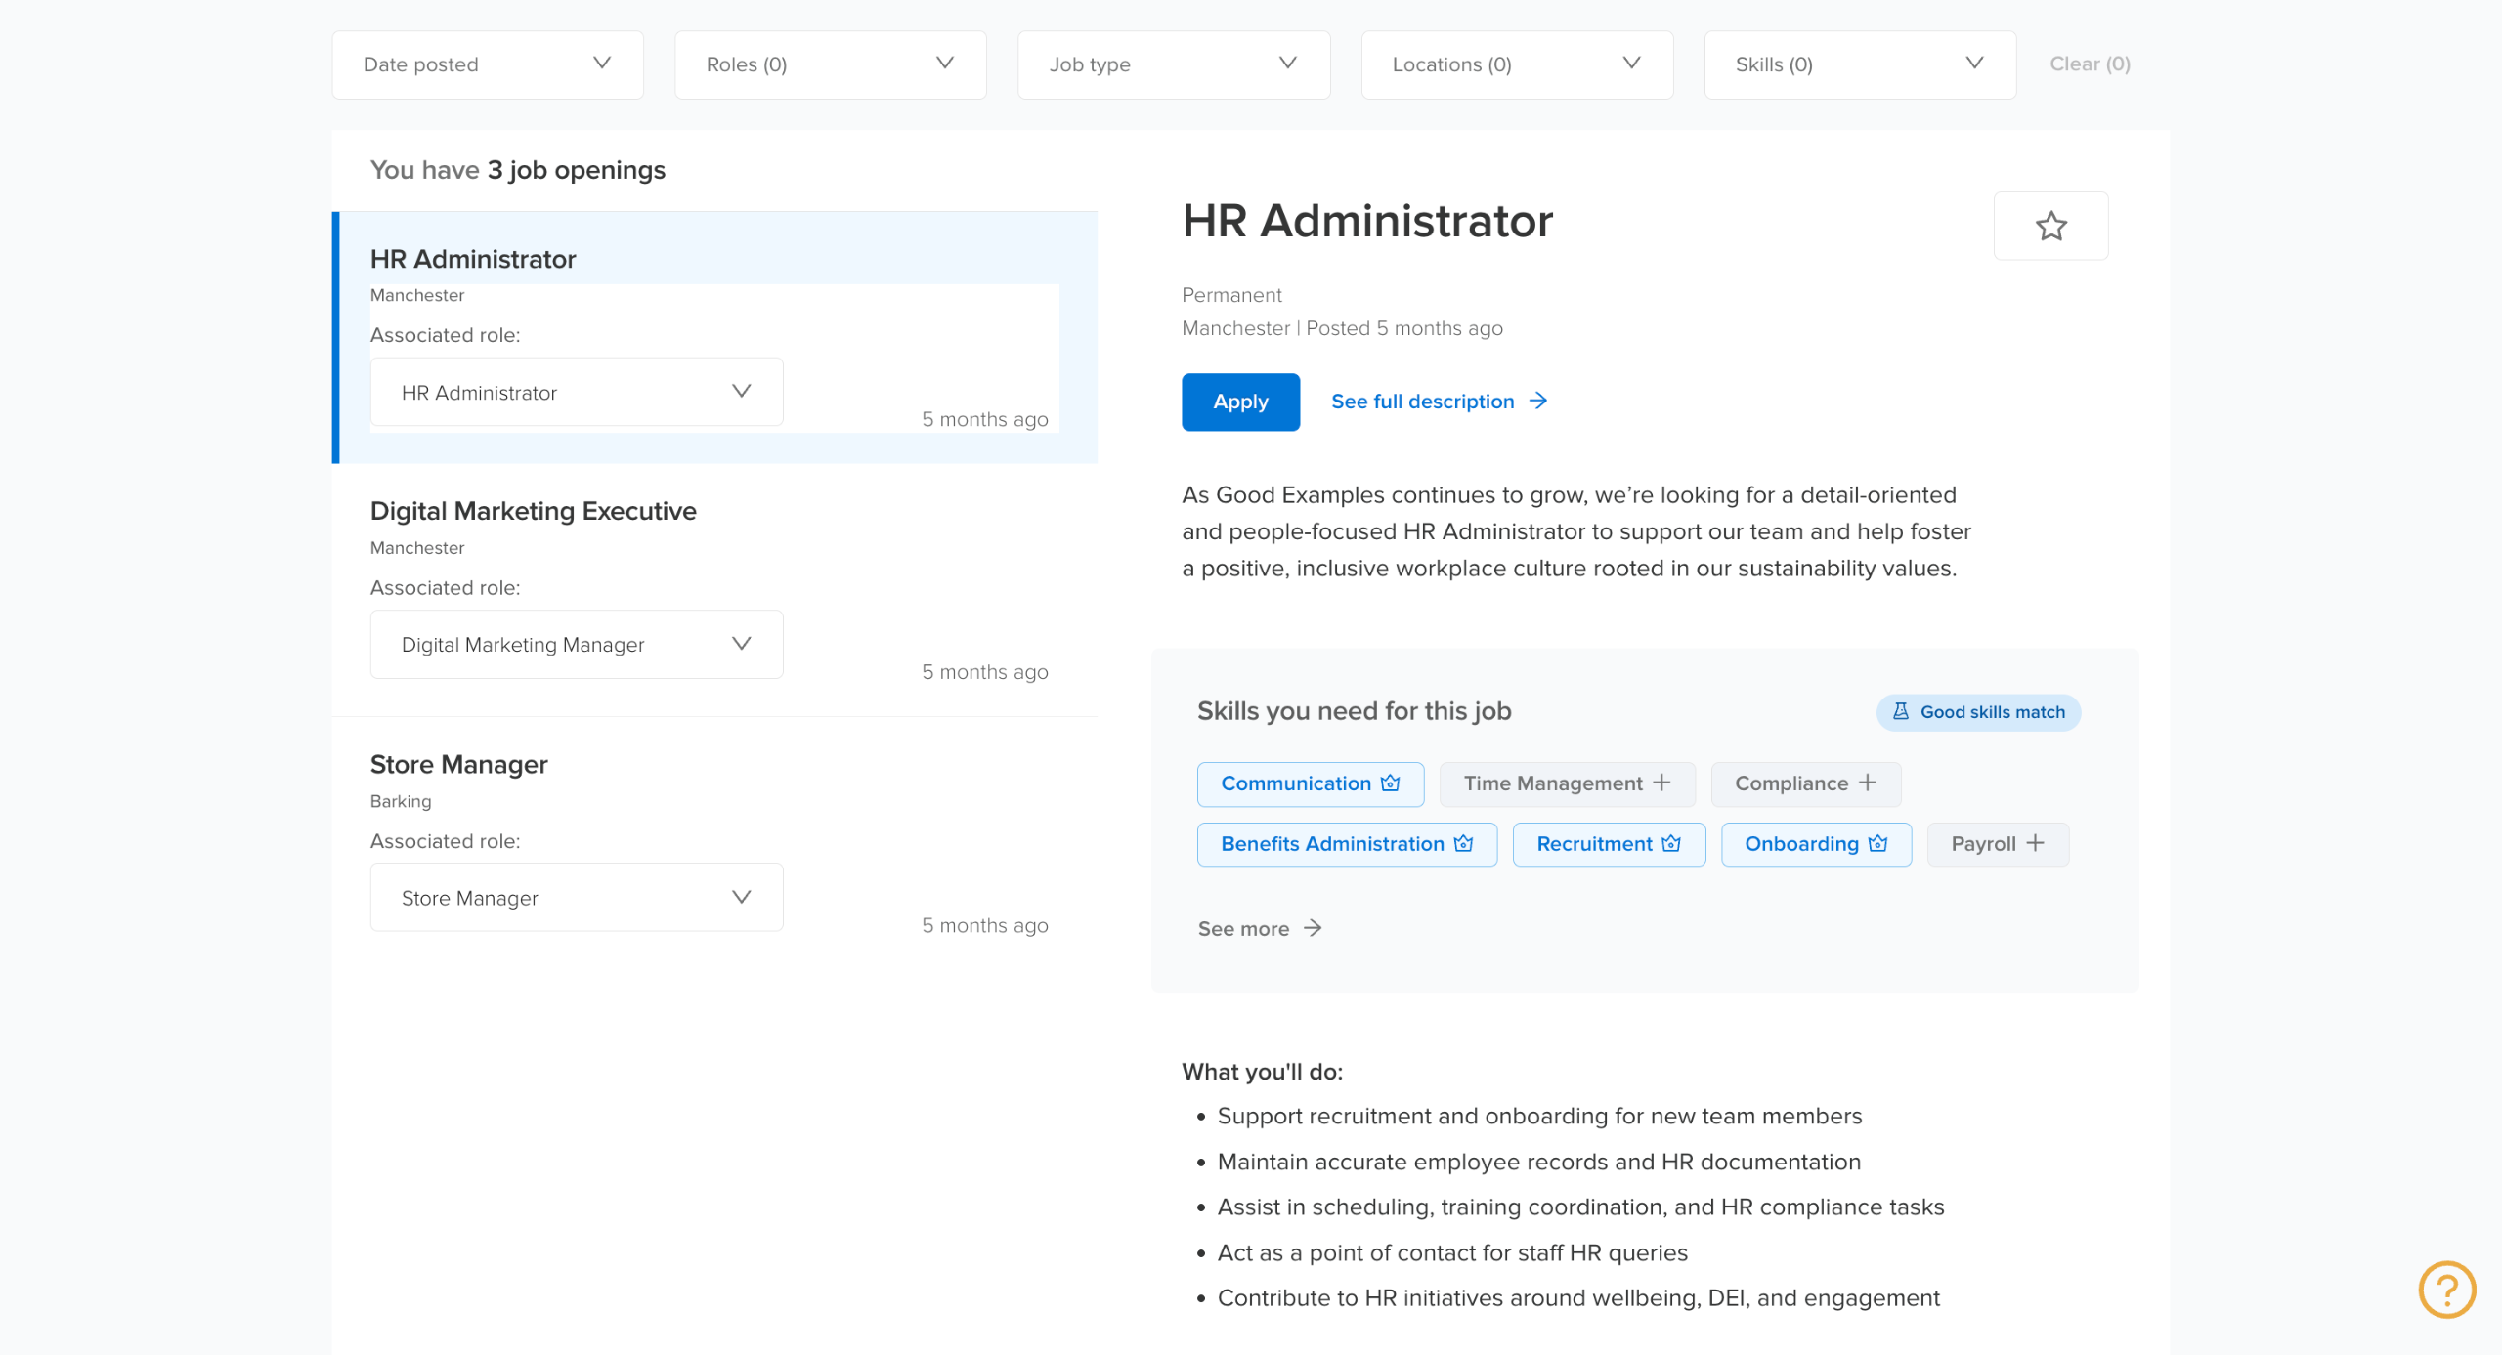Viewport: 2502px width, 1355px height.
Task: Expand the Roles (0) filter
Action: click(830, 64)
